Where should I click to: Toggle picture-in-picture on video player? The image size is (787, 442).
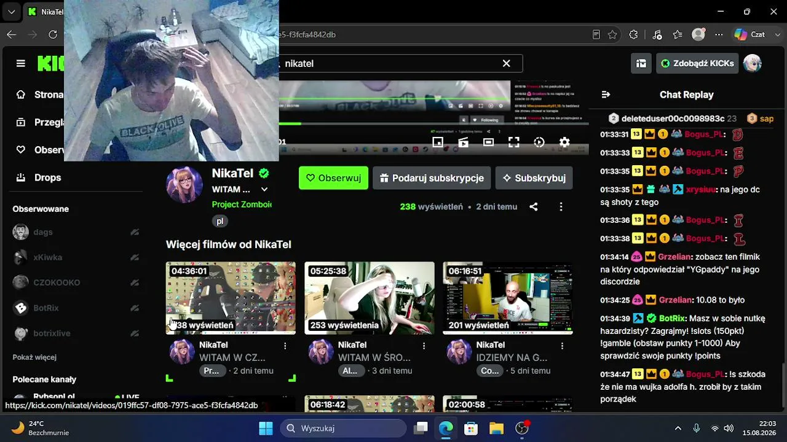point(438,142)
